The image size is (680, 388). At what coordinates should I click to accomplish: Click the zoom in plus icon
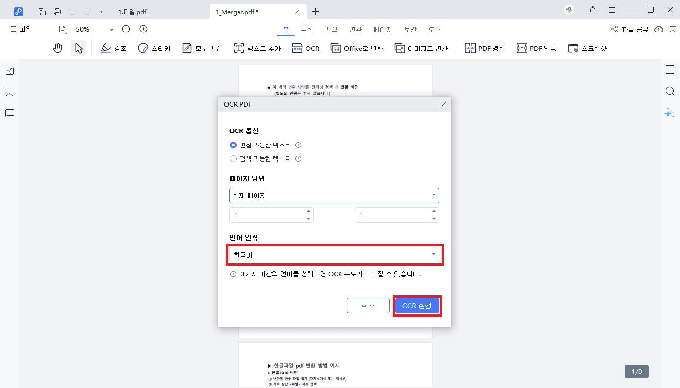pyautogui.click(x=144, y=29)
